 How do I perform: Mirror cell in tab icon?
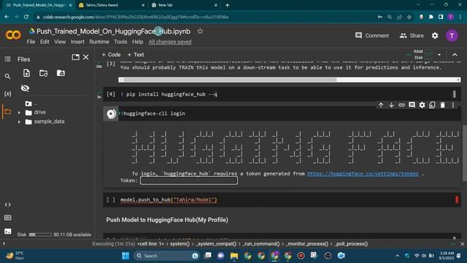(432, 105)
